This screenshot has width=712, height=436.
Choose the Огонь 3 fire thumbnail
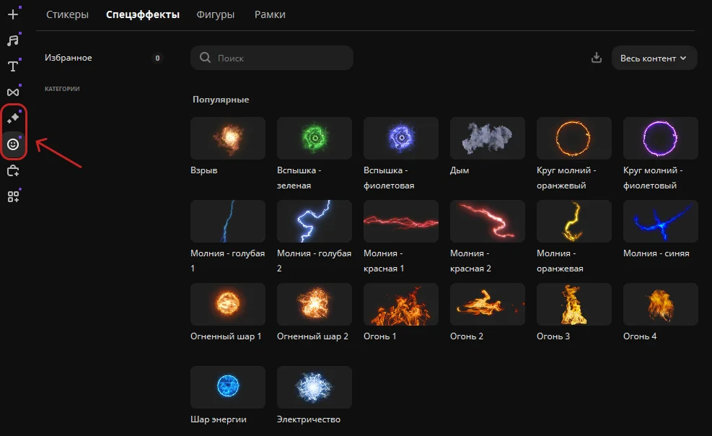pyautogui.click(x=574, y=305)
